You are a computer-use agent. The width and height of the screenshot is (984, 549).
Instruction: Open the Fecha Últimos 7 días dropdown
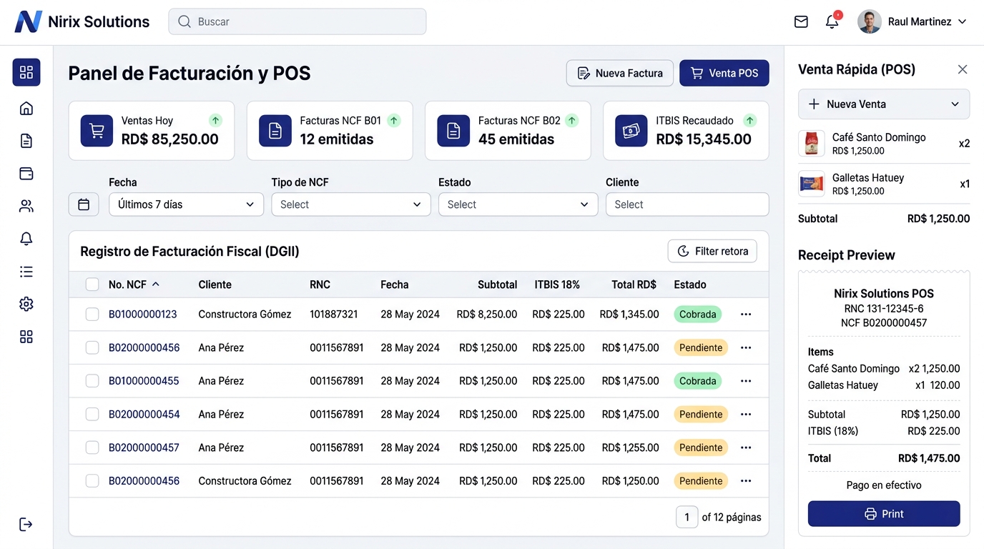187,204
